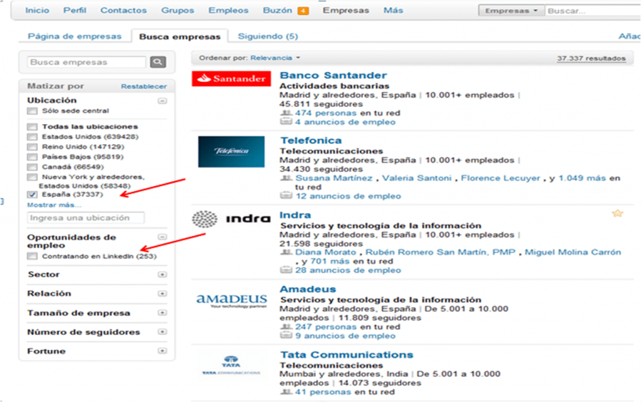Open the Santander logo thumbnail
Image resolution: width=641 pixels, height=402 pixels.
(x=232, y=78)
